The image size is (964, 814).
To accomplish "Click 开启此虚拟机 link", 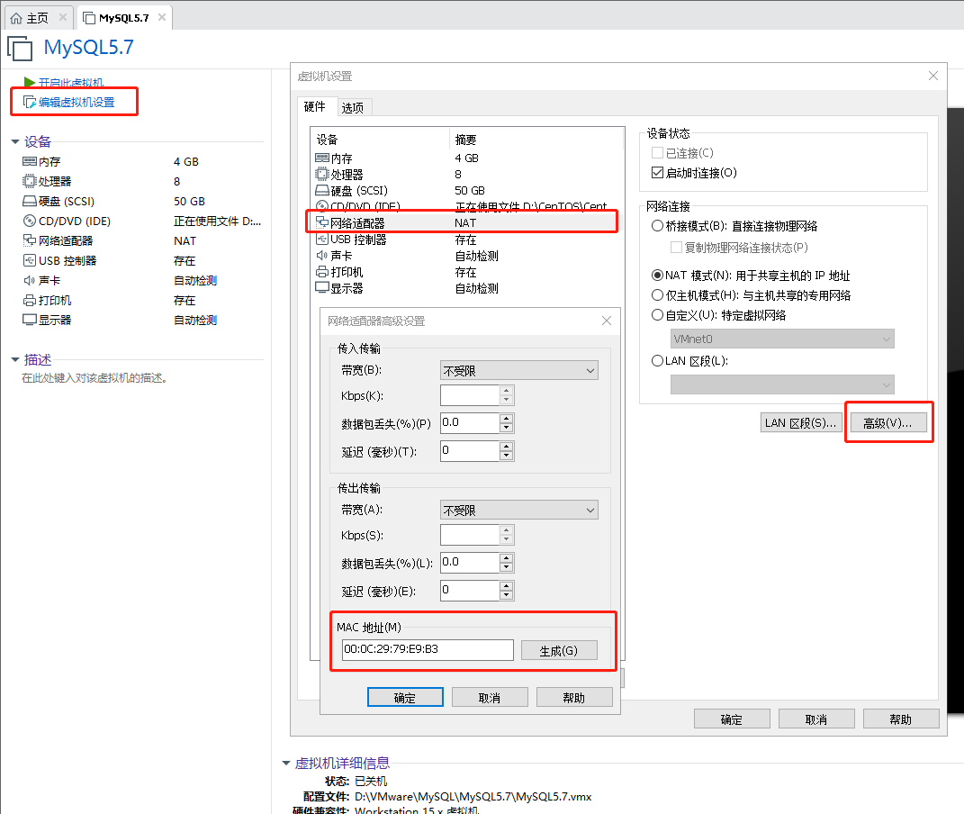I will click(x=71, y=82).
